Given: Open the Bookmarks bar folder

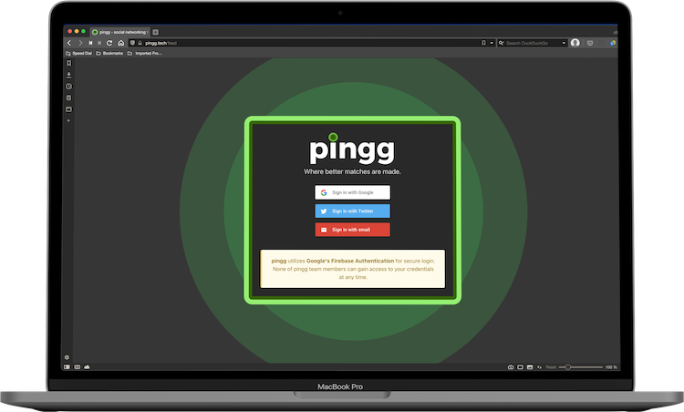Looking at the screenshot, I should (x=109, y=53).
